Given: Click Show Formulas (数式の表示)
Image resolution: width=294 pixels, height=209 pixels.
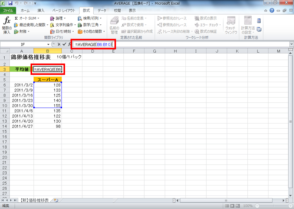Looking at the screenshot, I should (x=206, y=18).
